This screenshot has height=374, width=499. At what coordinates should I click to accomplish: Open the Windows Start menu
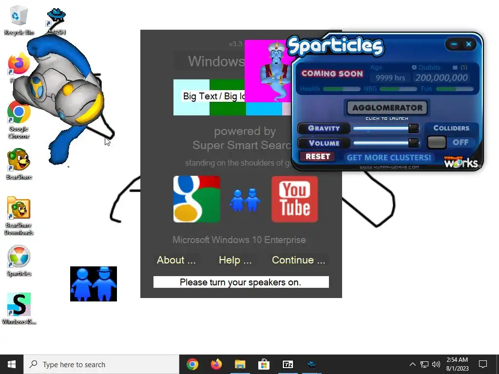[x=12, y=364]
